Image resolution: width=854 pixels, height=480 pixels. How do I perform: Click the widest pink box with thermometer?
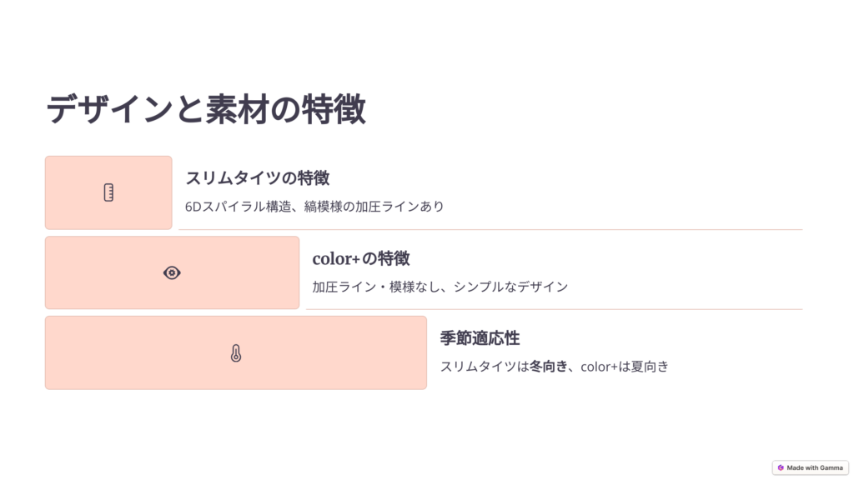tap(236, 352)
